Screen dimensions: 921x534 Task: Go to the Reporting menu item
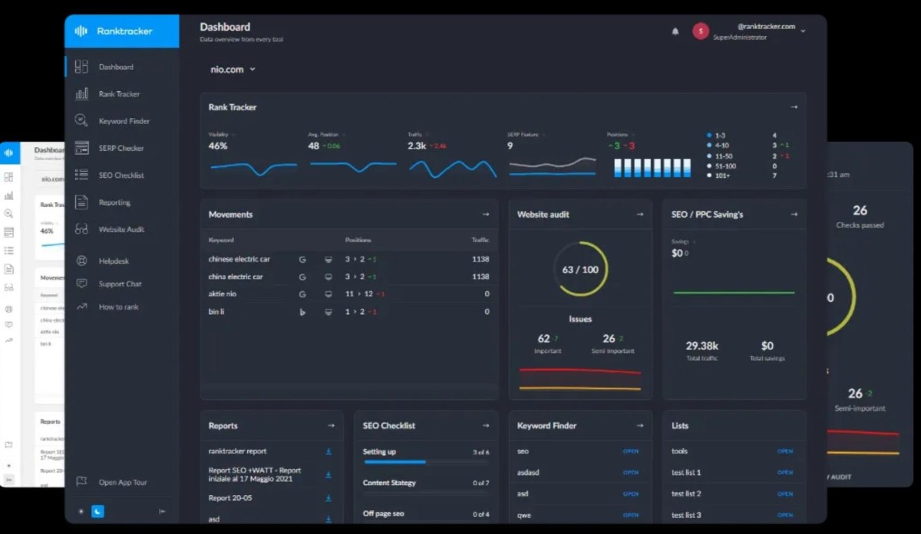point(114,202)
